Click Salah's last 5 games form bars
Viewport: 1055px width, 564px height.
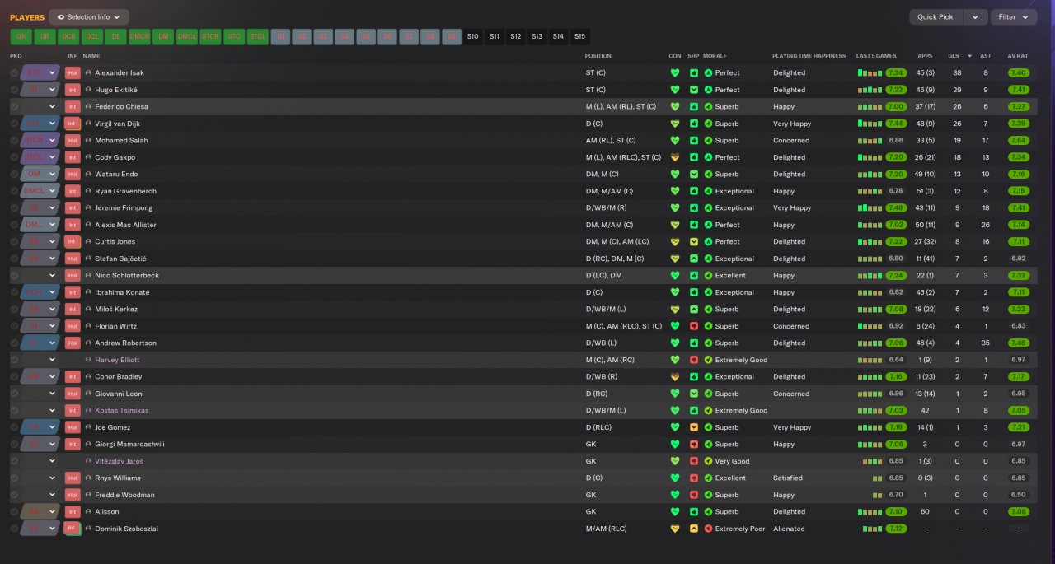[870, 141]
